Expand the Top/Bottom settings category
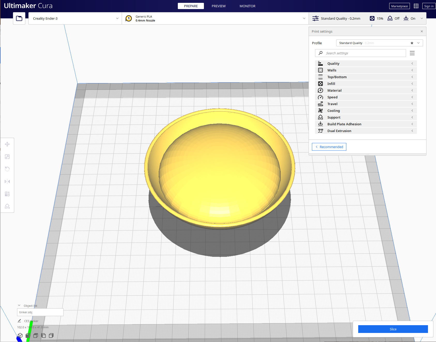 coord(366,77)
